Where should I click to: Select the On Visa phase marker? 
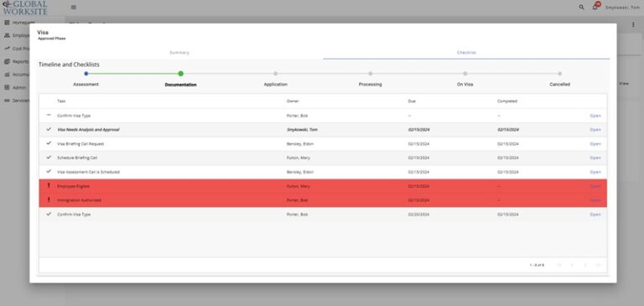(x=465, y=74)
